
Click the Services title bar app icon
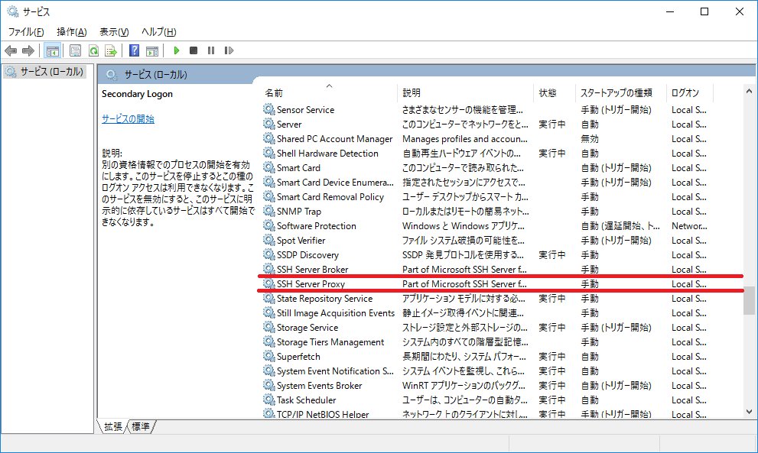click(12, 11)
